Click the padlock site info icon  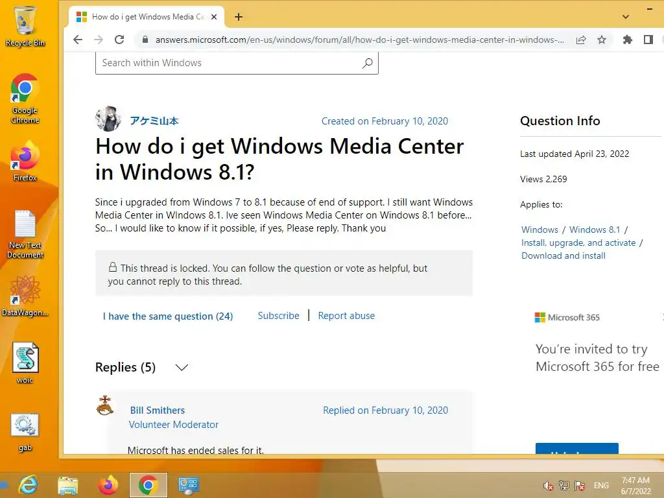tap(145, 40)
